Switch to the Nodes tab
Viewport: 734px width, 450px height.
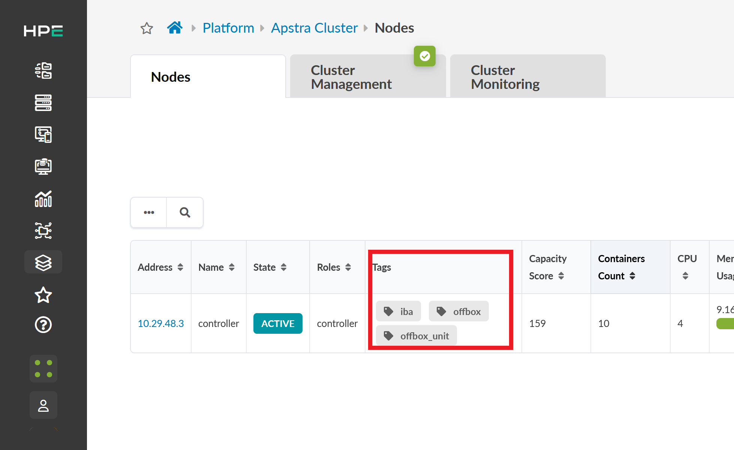(208, 77)
